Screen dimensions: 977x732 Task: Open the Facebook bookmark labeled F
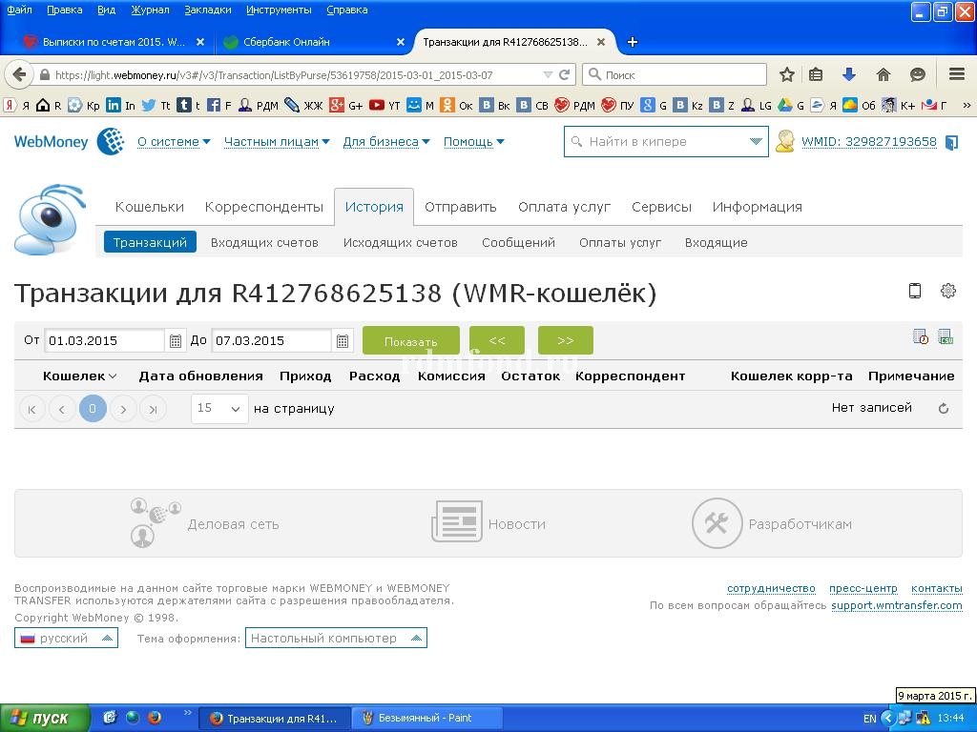pos(218,105)
